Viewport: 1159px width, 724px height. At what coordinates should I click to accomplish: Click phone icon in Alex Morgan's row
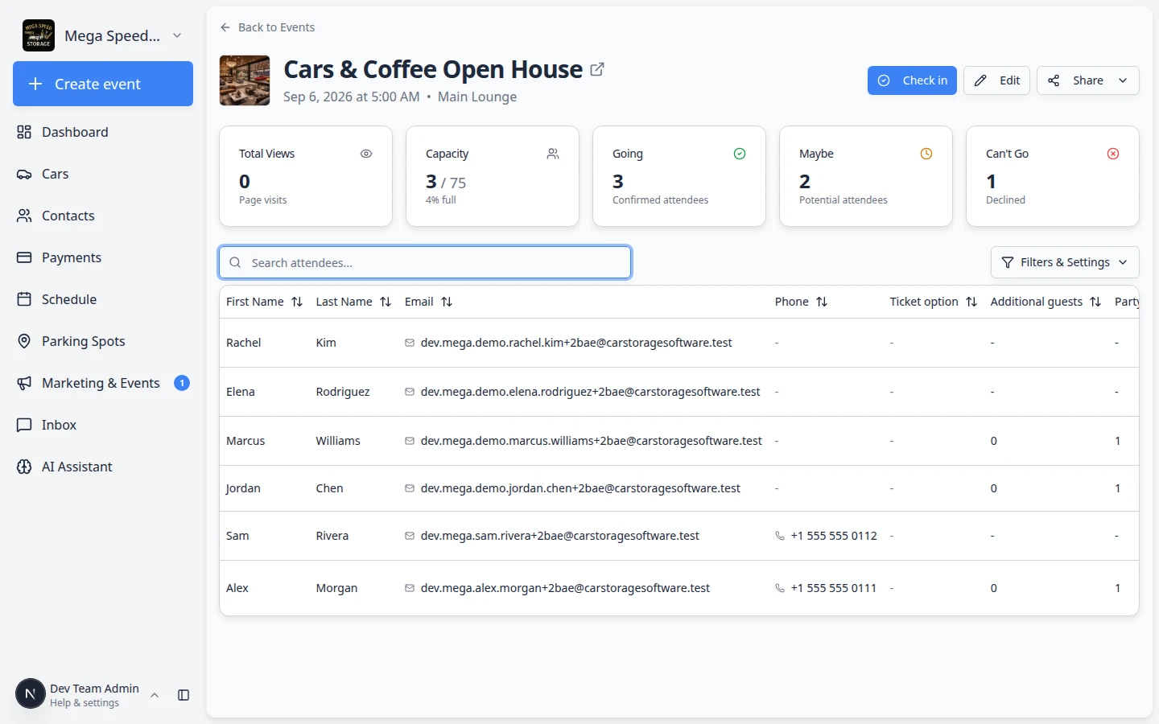click(x=780, y=588)
